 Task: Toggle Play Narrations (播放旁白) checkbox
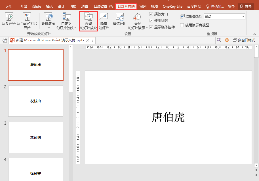point(151,14)
